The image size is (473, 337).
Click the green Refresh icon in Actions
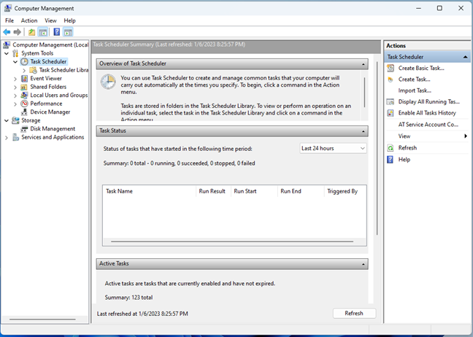[391, 148]
